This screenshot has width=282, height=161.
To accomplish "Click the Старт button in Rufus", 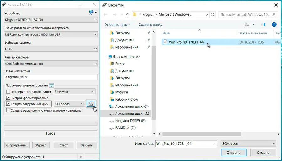I will [64, 145].
